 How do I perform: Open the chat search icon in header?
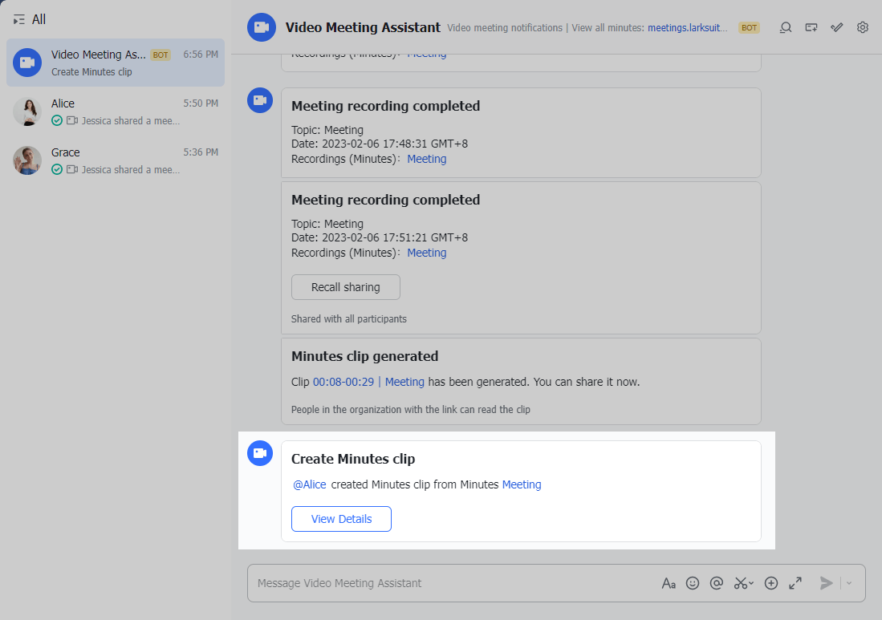[x=786, y=27]
